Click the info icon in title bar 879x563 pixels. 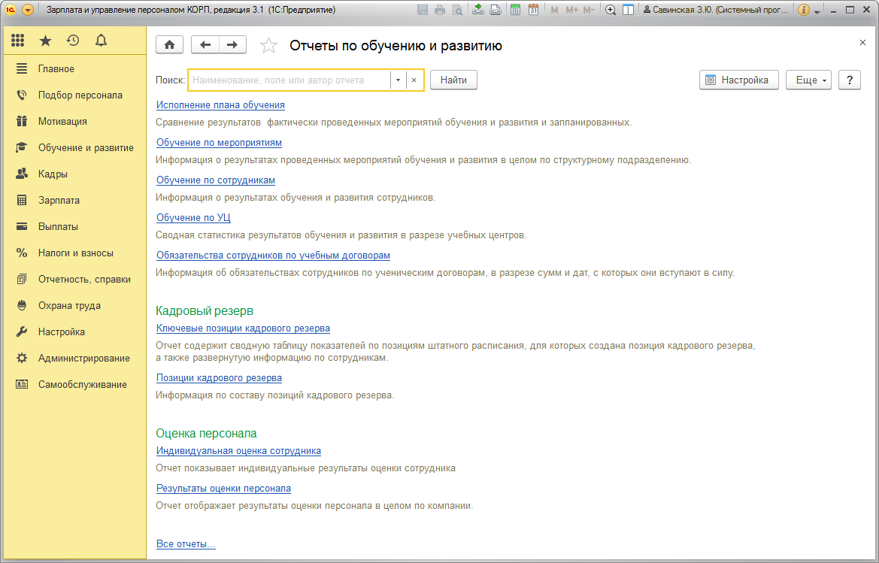coord(803,10)
